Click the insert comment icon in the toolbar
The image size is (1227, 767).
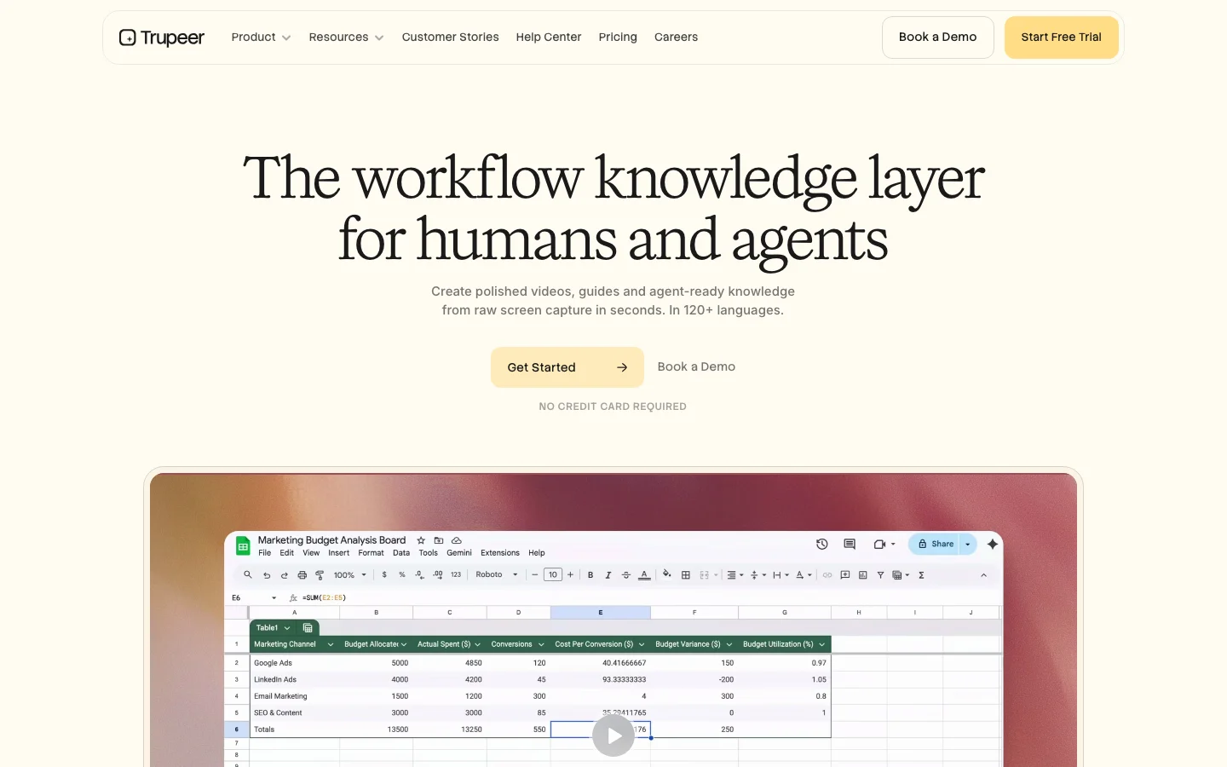coord(845,575)
